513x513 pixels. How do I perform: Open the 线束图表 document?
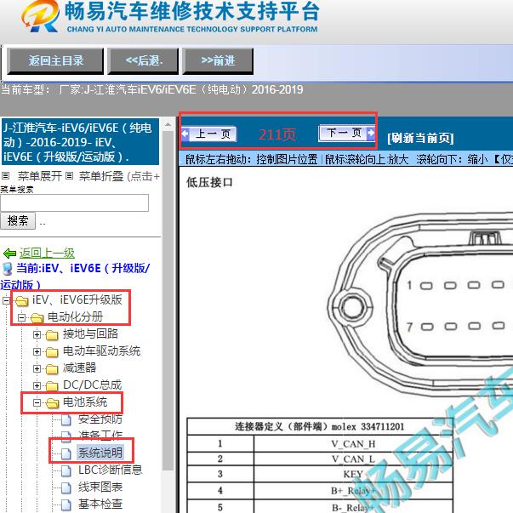click(100, 487)
